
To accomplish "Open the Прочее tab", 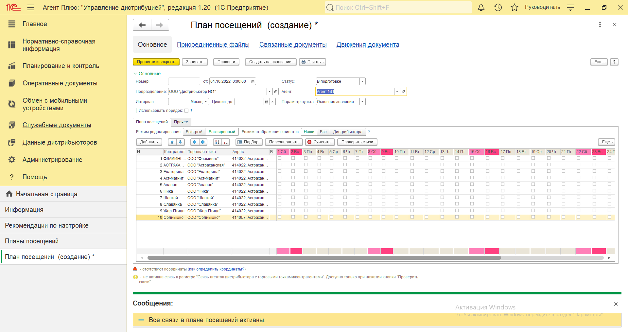I will coord(181,122).
